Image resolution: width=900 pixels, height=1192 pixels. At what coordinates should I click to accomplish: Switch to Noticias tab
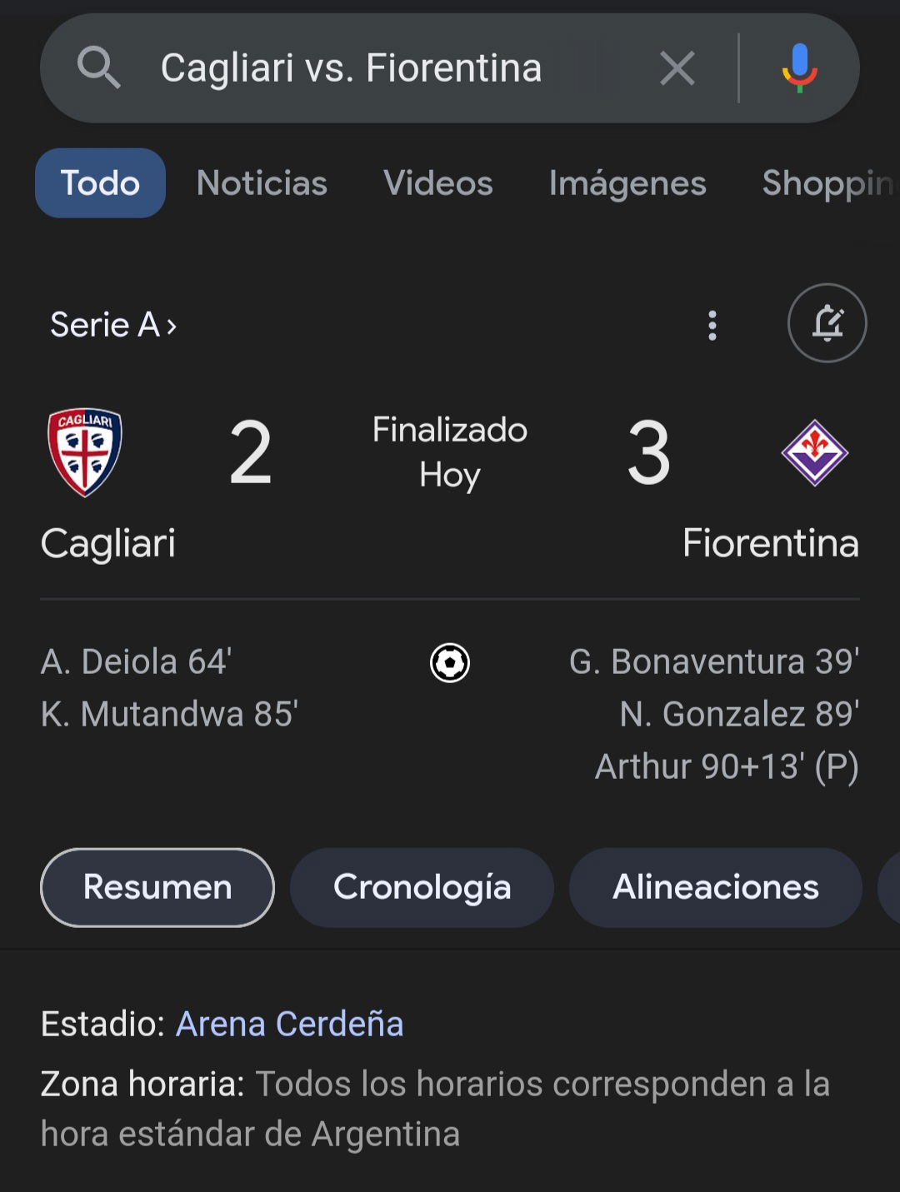(x=262, y=183)
